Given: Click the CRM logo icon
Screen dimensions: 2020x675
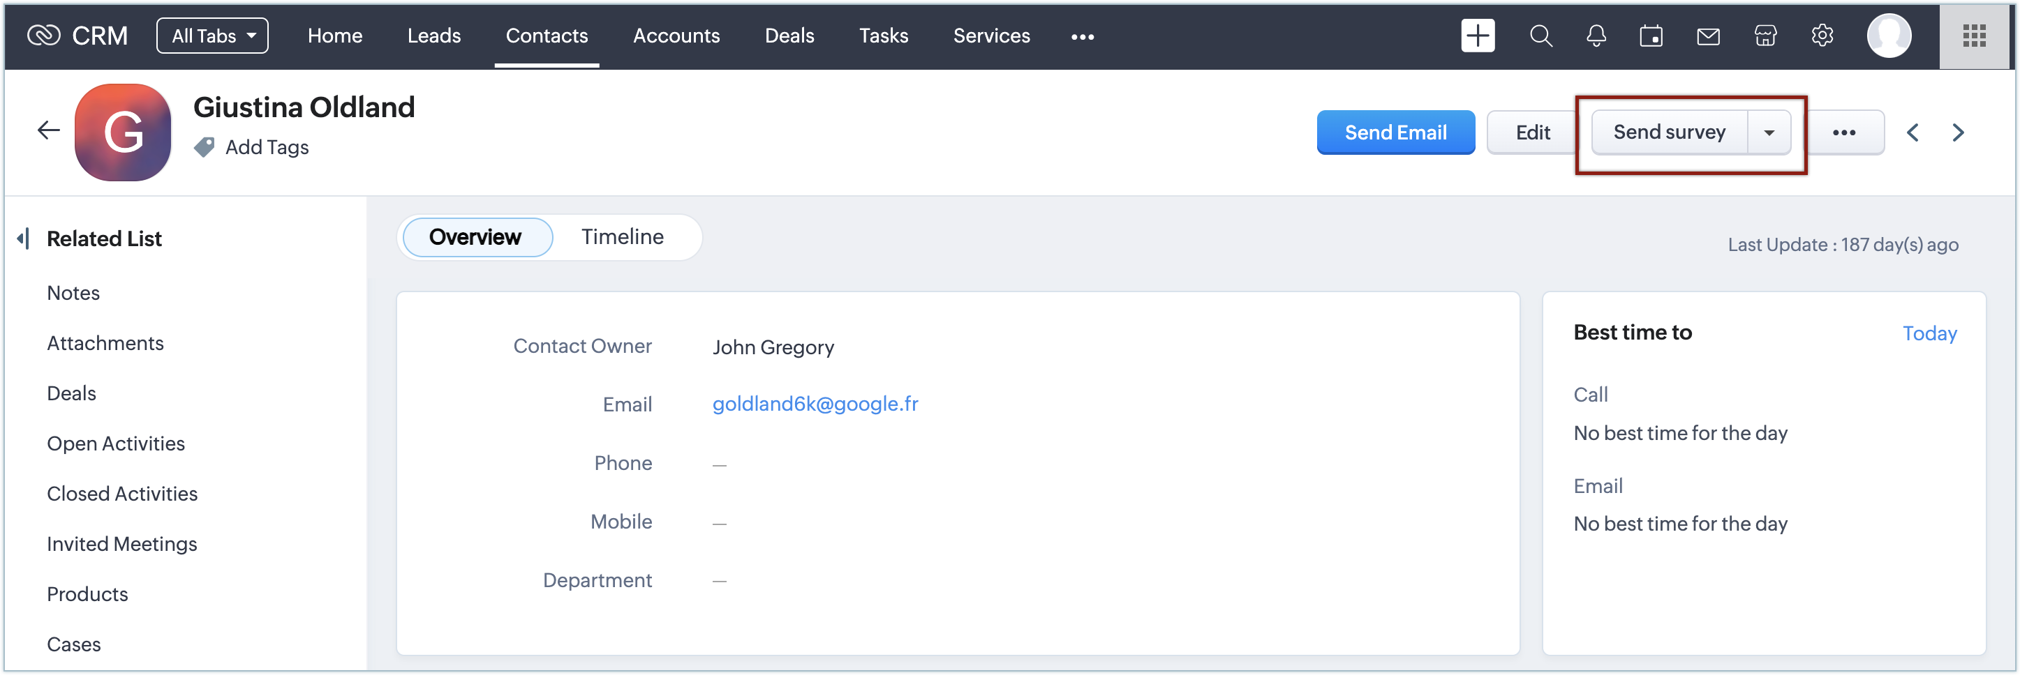Looking at the screenshot, I should point(43,36).
